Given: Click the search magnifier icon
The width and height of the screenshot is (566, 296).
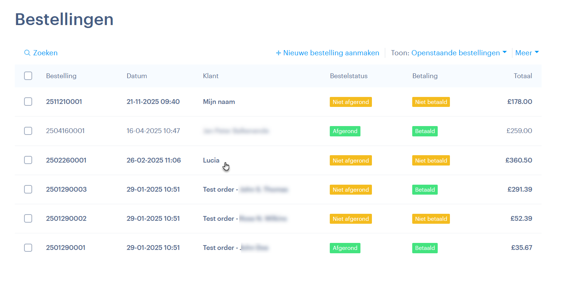Looking at the screenshot, I should coord(27,53).
